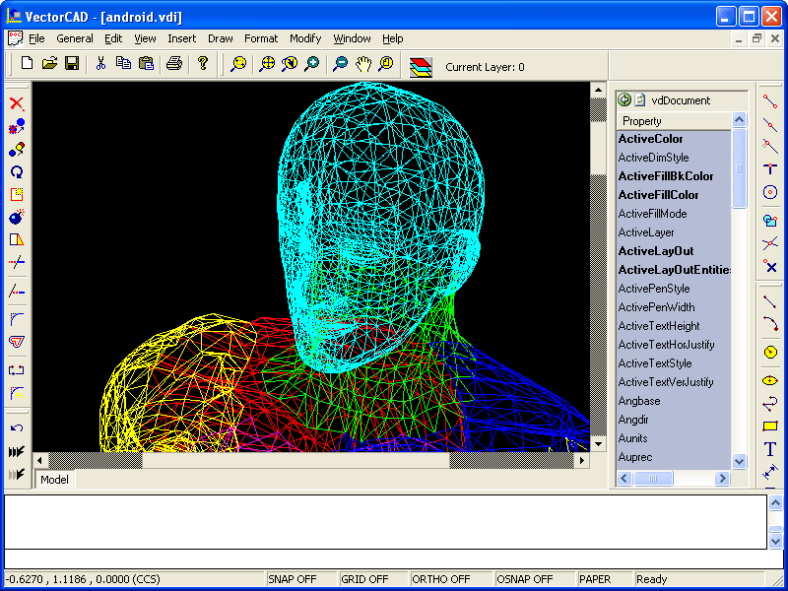Select the Text T tool
The height and width of the screenshot is (591, 788).
point(770,449)
